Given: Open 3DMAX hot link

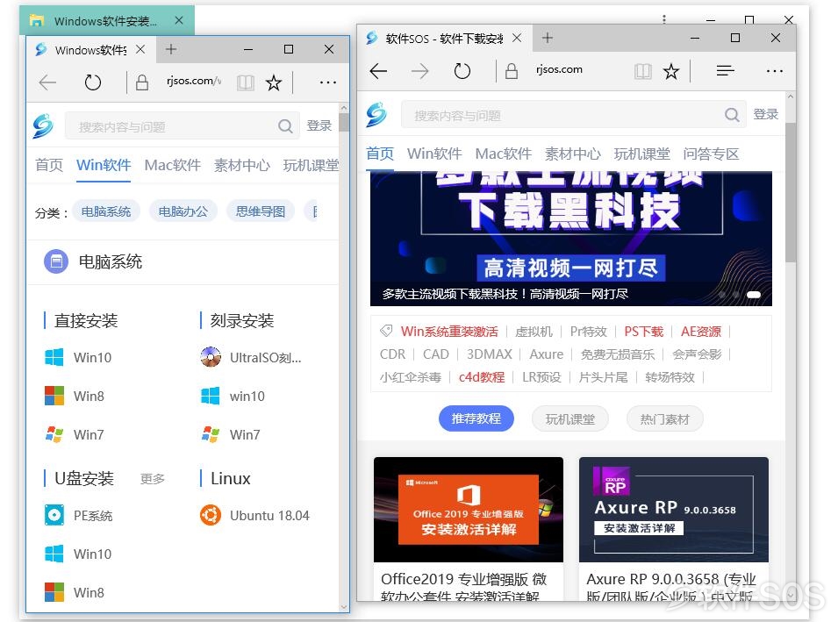Looking at the screenshot, I should 489,354.
